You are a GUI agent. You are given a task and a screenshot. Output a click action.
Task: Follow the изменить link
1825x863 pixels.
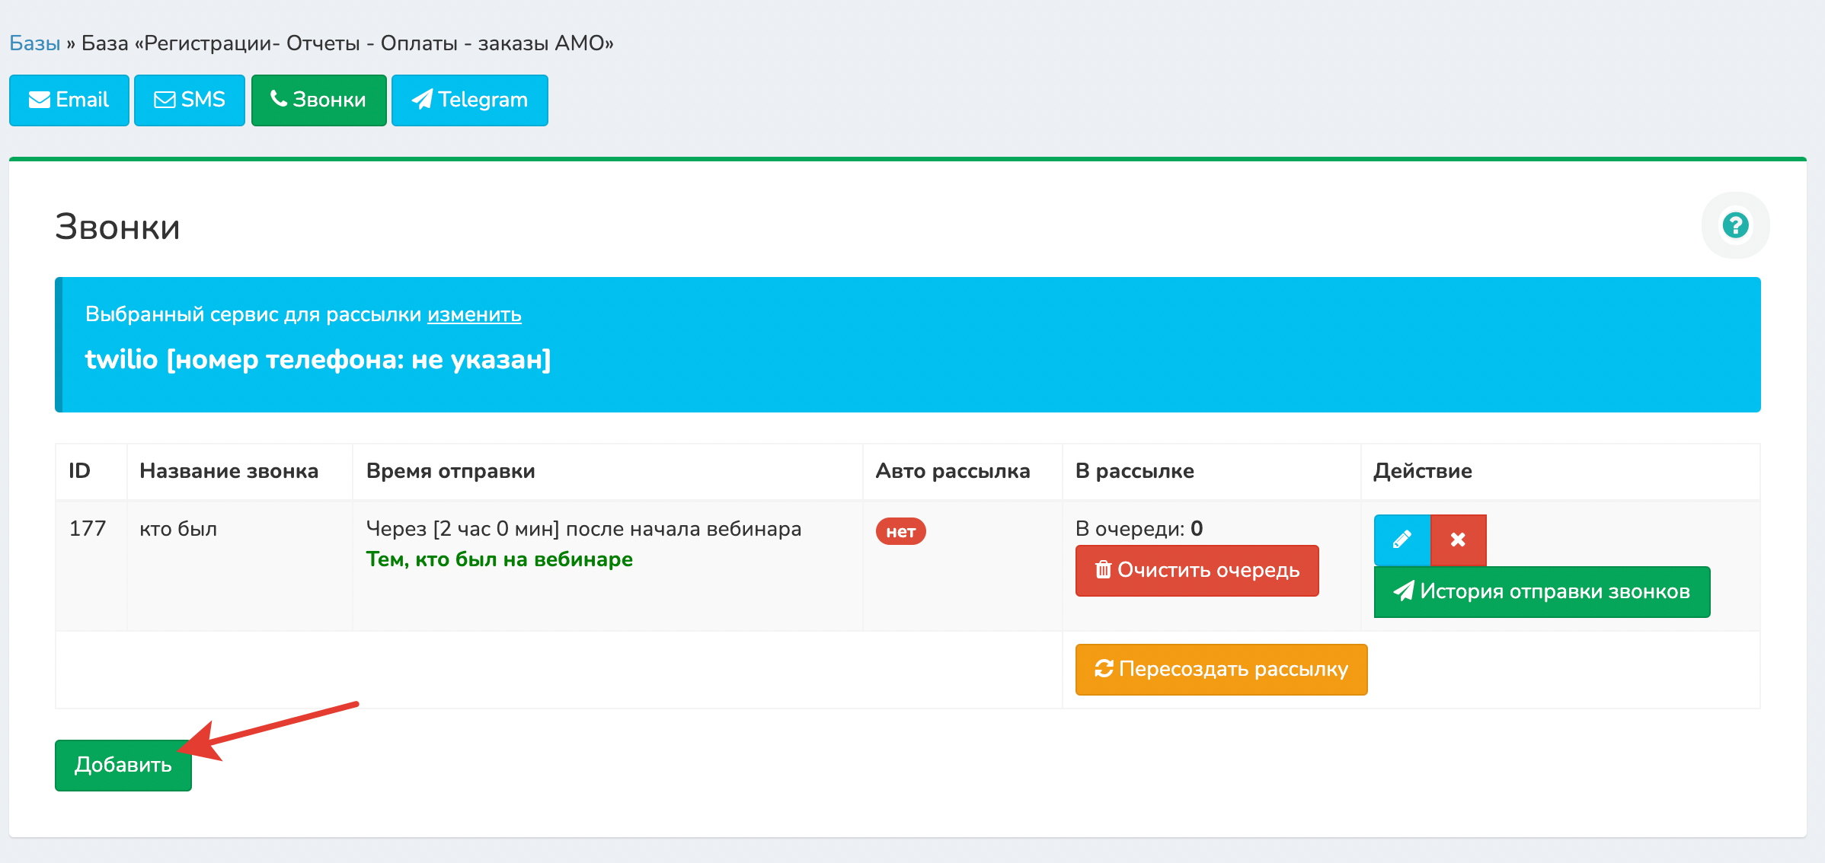[x=474, y=314]
